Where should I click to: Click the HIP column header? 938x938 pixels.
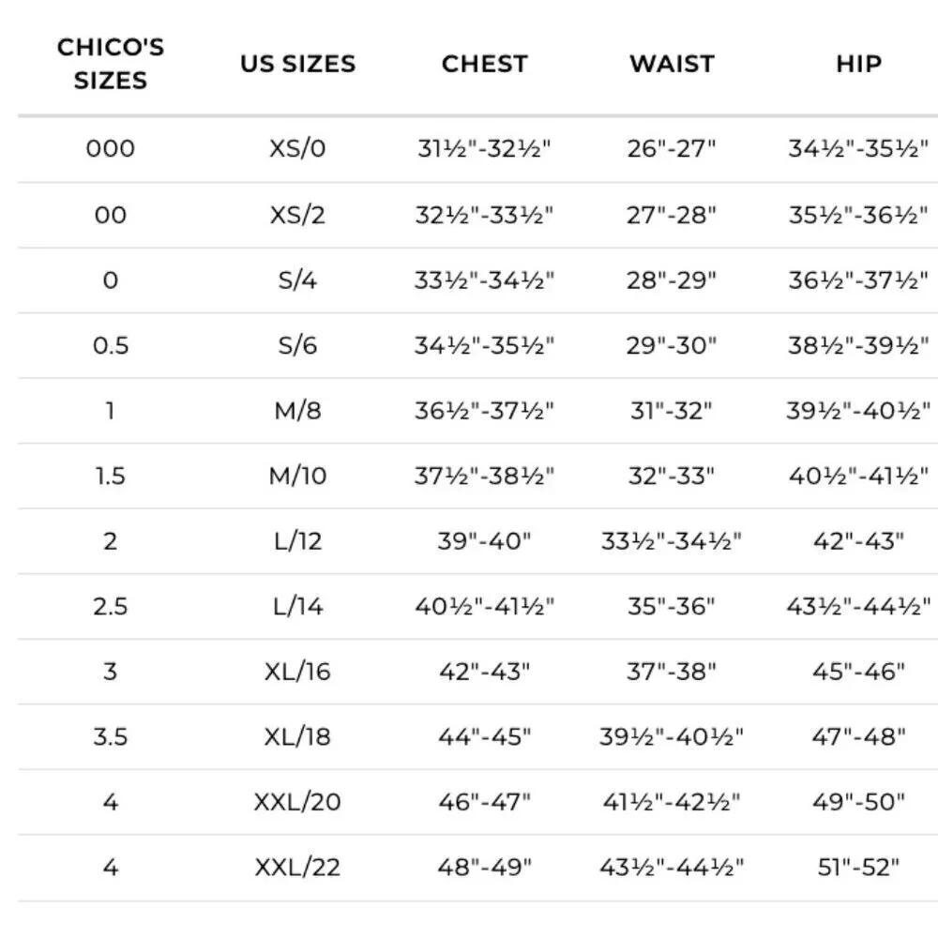point(858,64)
